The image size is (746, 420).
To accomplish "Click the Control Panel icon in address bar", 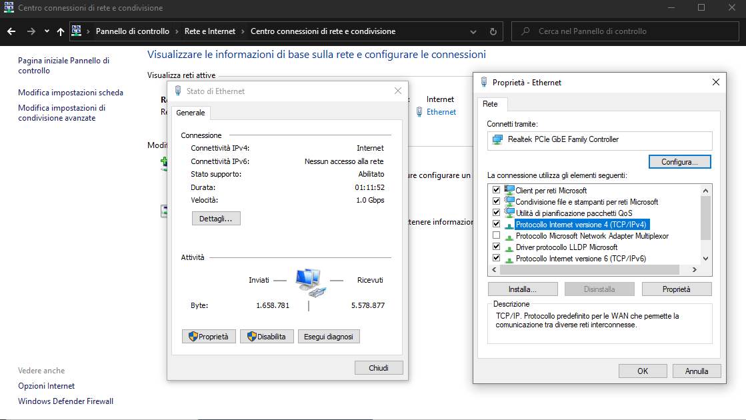I will (76, 31).
